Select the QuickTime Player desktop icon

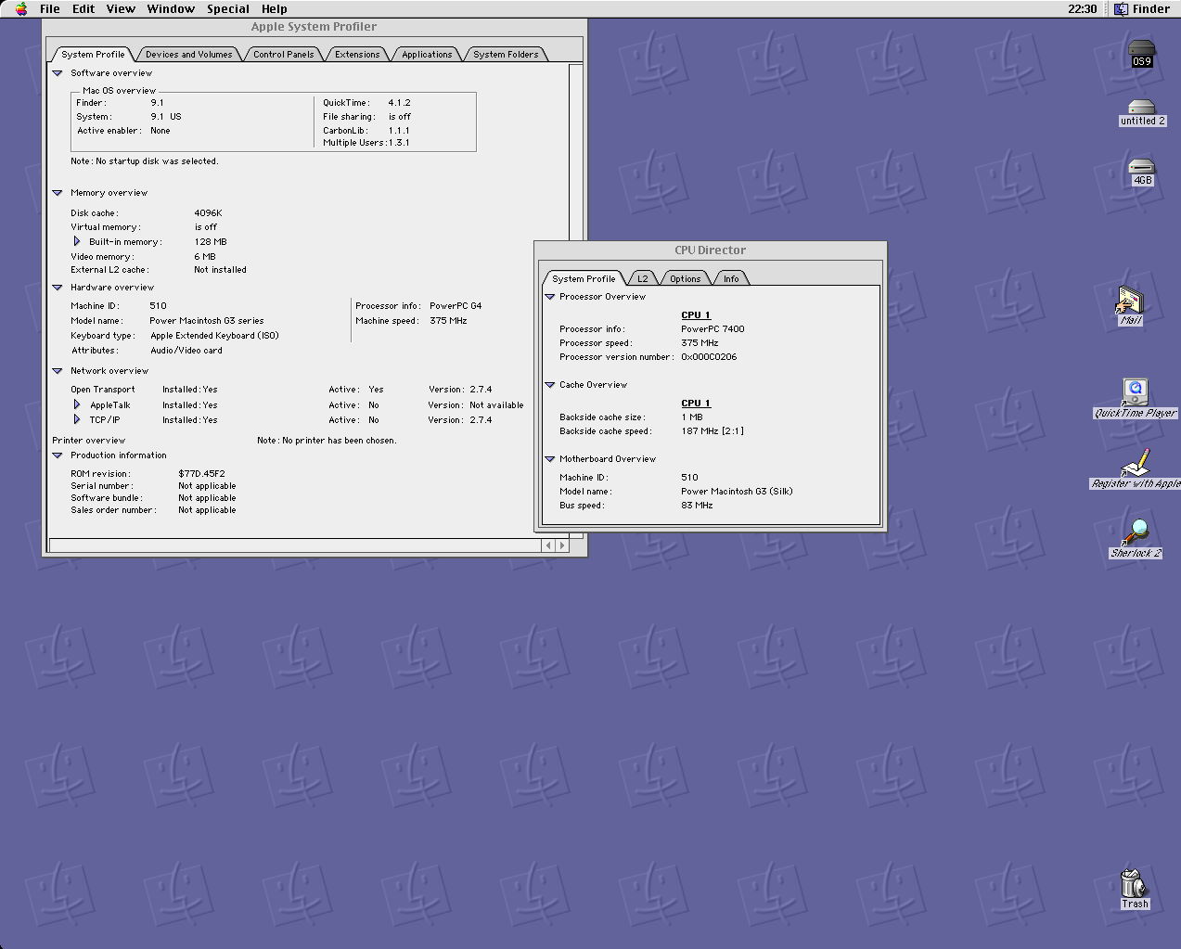coord(1136,399)
